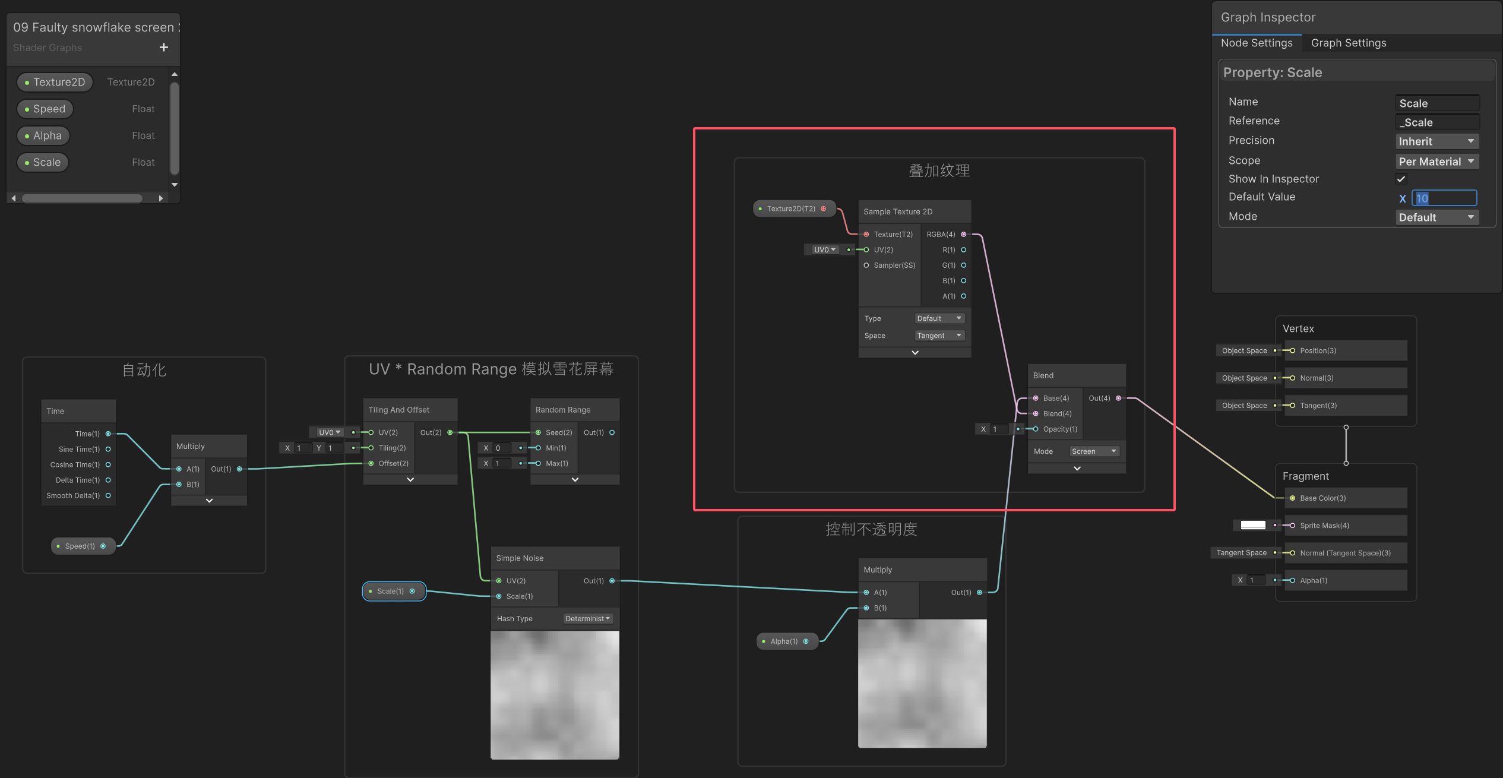
Task: Switch to Node Settings tab
Action: click(1257, 43)
